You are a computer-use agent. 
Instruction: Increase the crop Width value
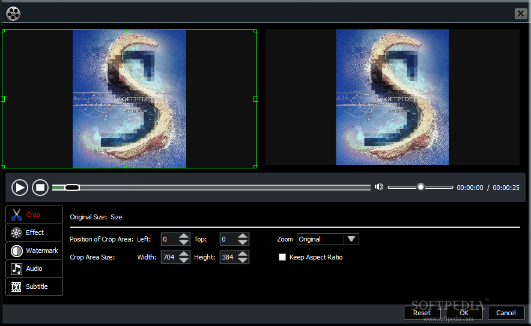(x=184, y=253)
